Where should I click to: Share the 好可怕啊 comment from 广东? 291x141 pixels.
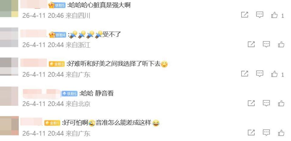(x=251, y=133)
